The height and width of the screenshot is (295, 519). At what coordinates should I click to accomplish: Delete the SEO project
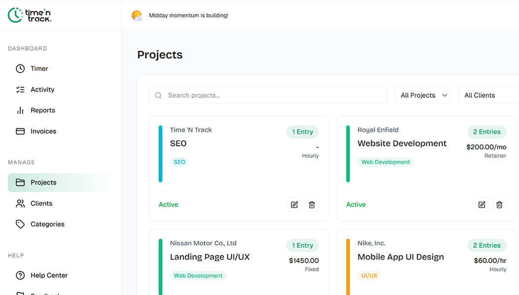[312, 205]
